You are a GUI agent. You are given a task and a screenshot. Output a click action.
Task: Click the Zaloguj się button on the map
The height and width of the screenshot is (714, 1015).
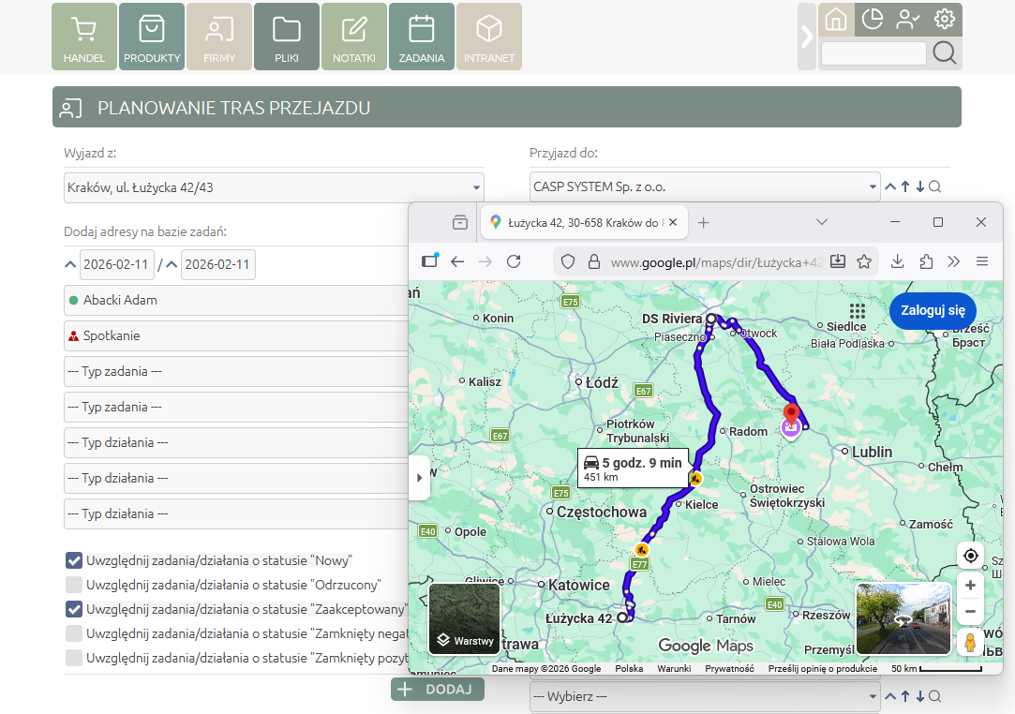click(932, 310)
